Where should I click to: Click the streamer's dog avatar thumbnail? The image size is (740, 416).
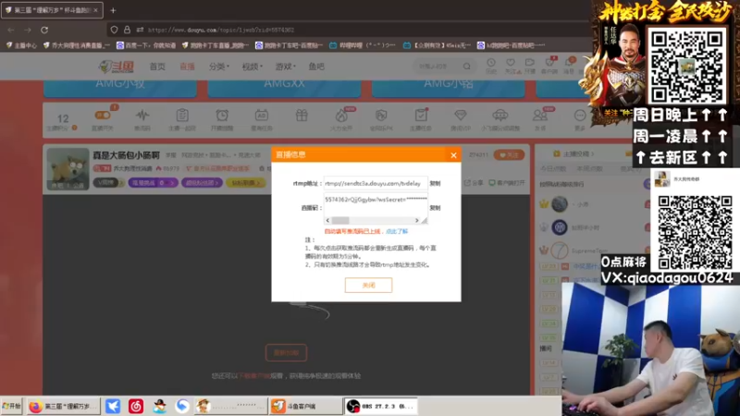pyautogui.click(x=68, y=169)
